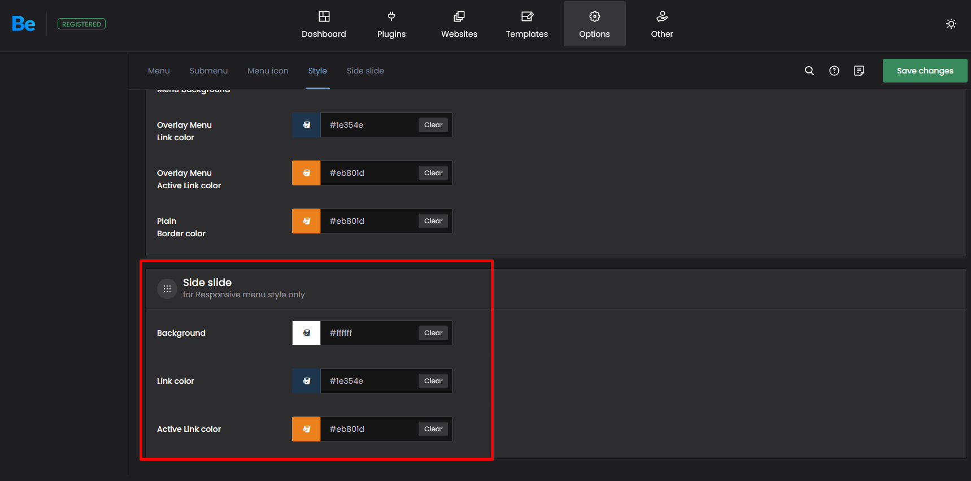Toggle the light/dark theme sun icon
This screenshot has width=971, height=481.
tap(951, 24)
